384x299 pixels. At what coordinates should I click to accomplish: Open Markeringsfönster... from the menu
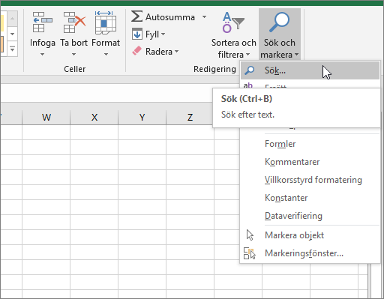[x=310, y=253]
